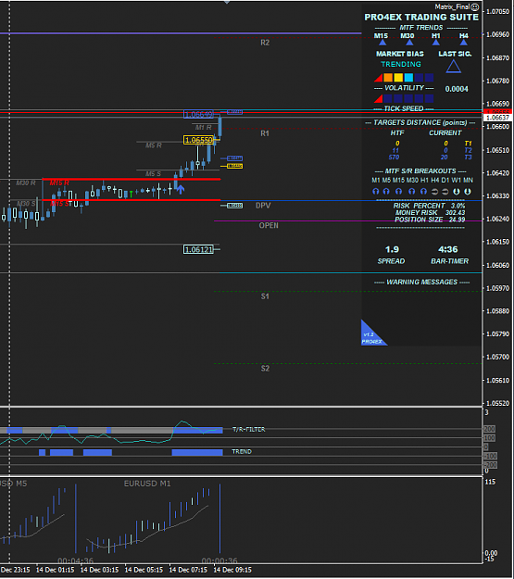The height and width of the screenshot is (579, 514).
Task: Click the 14 Dec 05:15 time label
Action: [144, 570]
